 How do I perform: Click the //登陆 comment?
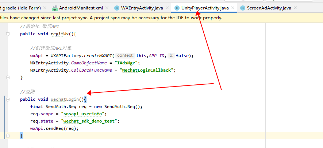[x=27, y=92]
